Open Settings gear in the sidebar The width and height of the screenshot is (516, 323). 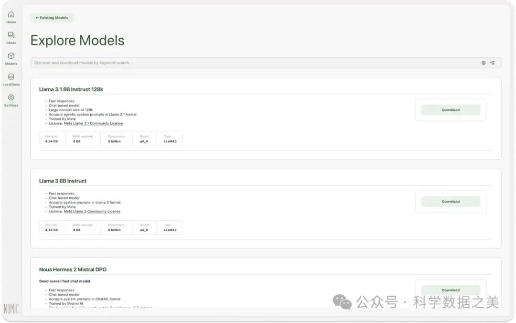click(11, 98)
